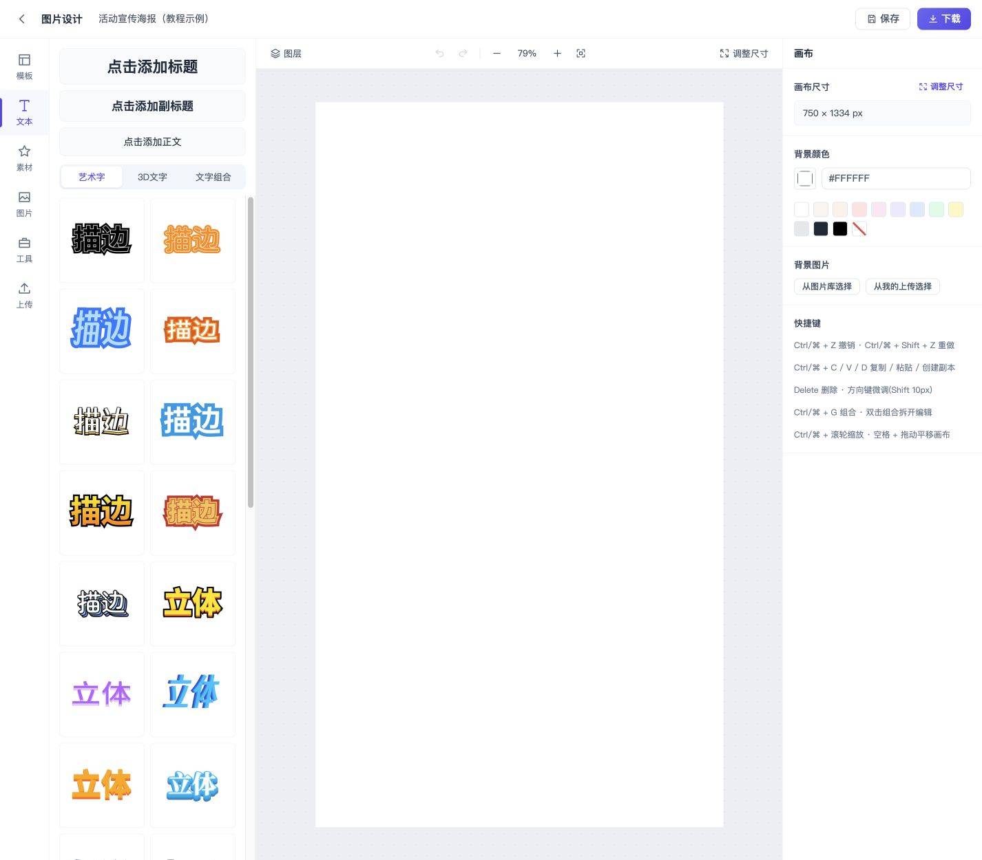
Task: Choose 从我的上传选择 for background image
Action: click(902, 286)
